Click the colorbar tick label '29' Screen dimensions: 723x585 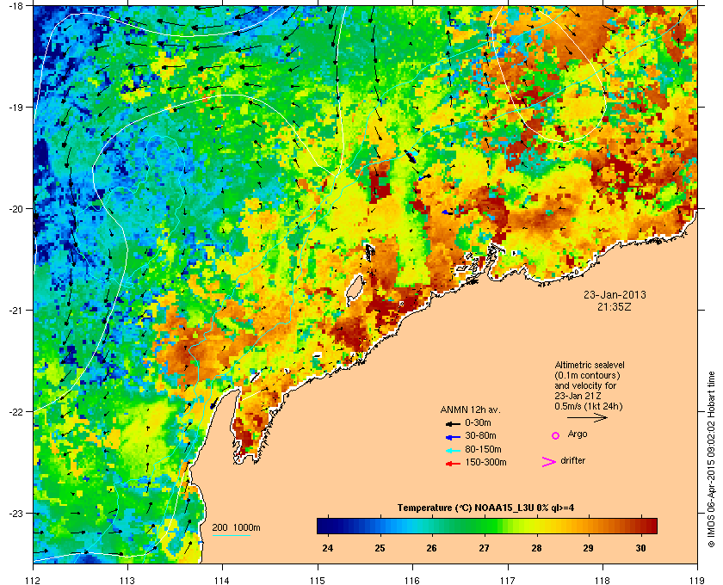click(x=589, y=548)
